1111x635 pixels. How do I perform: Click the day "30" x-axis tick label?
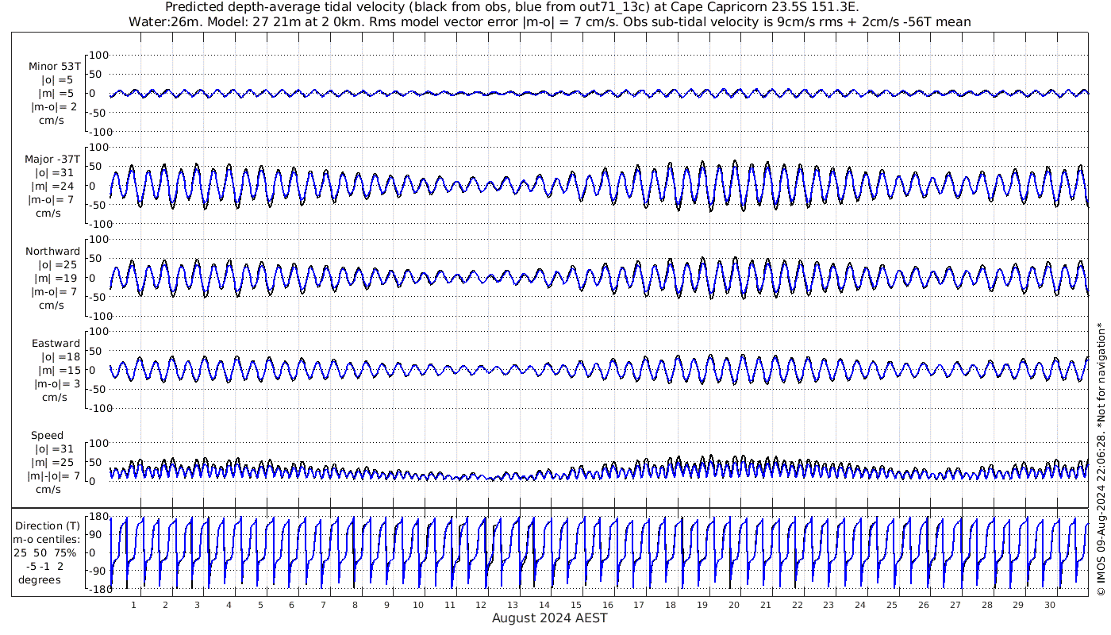(x=1049, y=605)
